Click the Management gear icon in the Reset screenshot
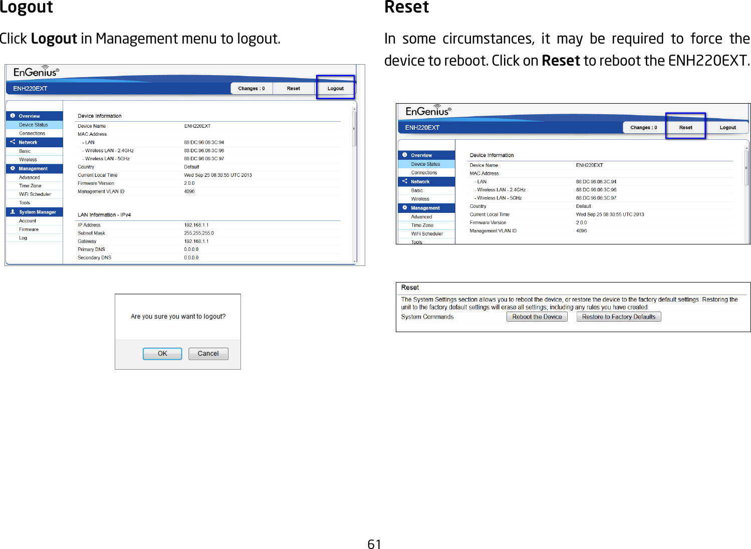This screenshot has width=751, height=549. [405, 207]
